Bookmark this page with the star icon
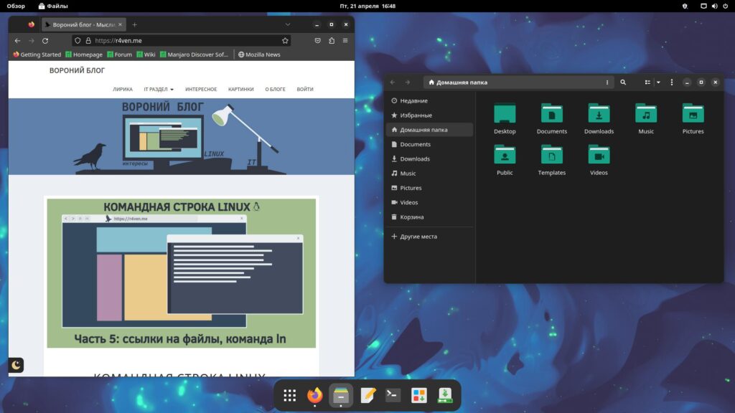The width and height of the screenshot is (735, 413). 285,41
